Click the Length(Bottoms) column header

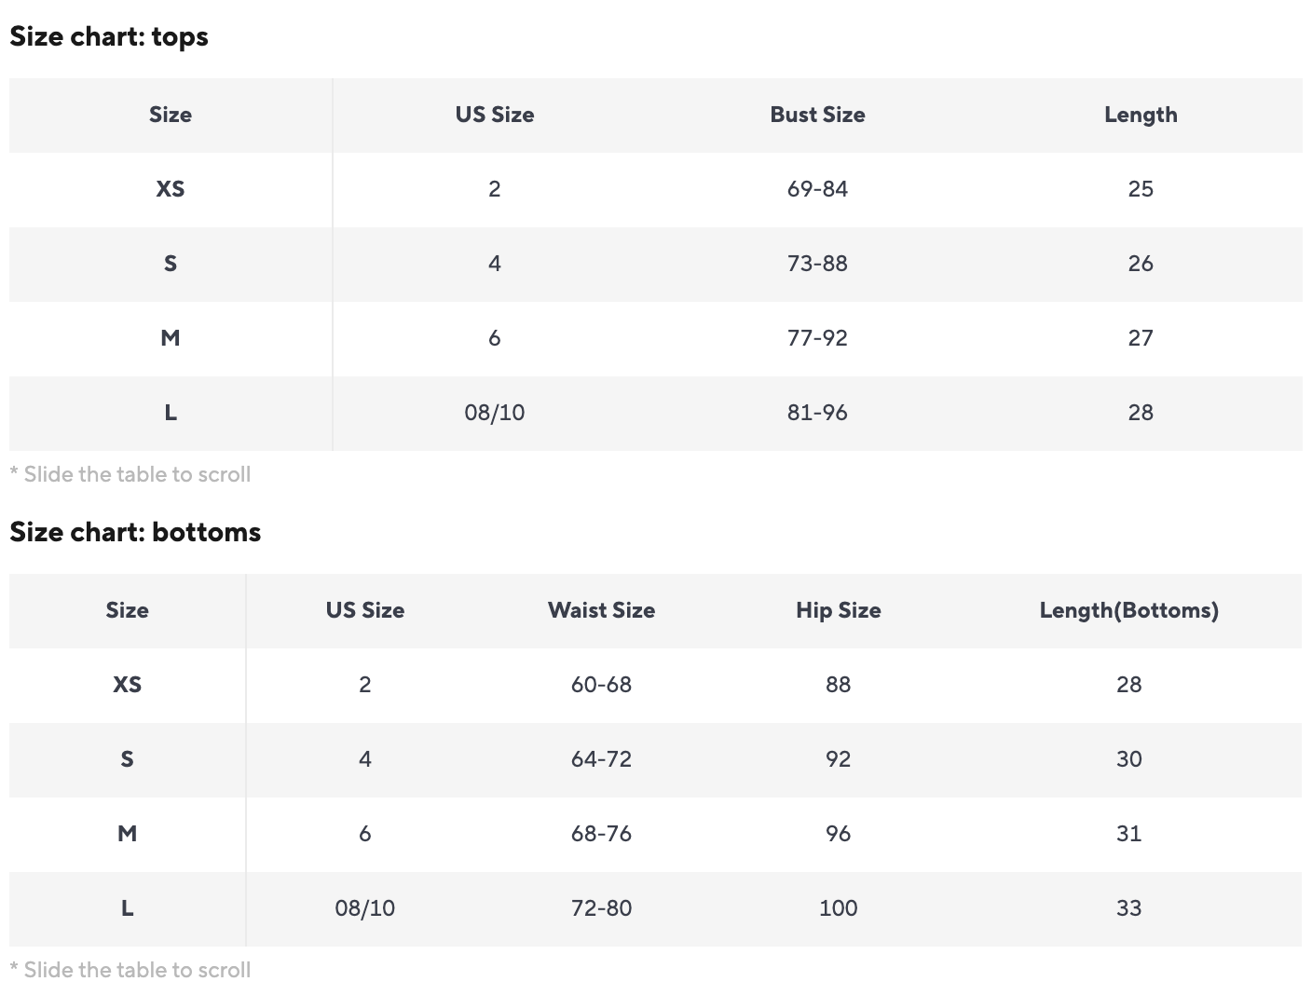pyautogui.click(x=1128, y=610)
